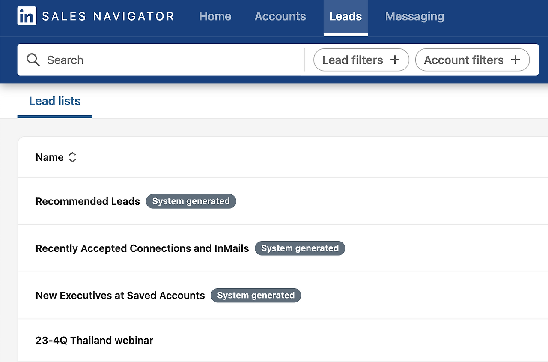548x362 pixels.
Task: Open the Accounts tab
Action: click(x=280, y=16)
